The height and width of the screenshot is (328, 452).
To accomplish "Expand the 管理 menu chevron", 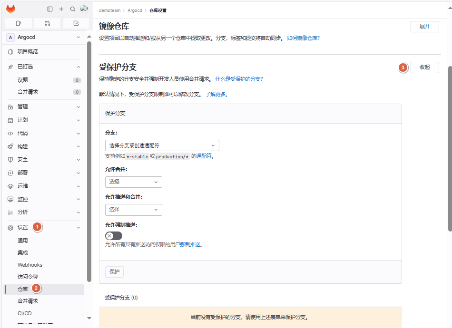I will coord(79,107).
